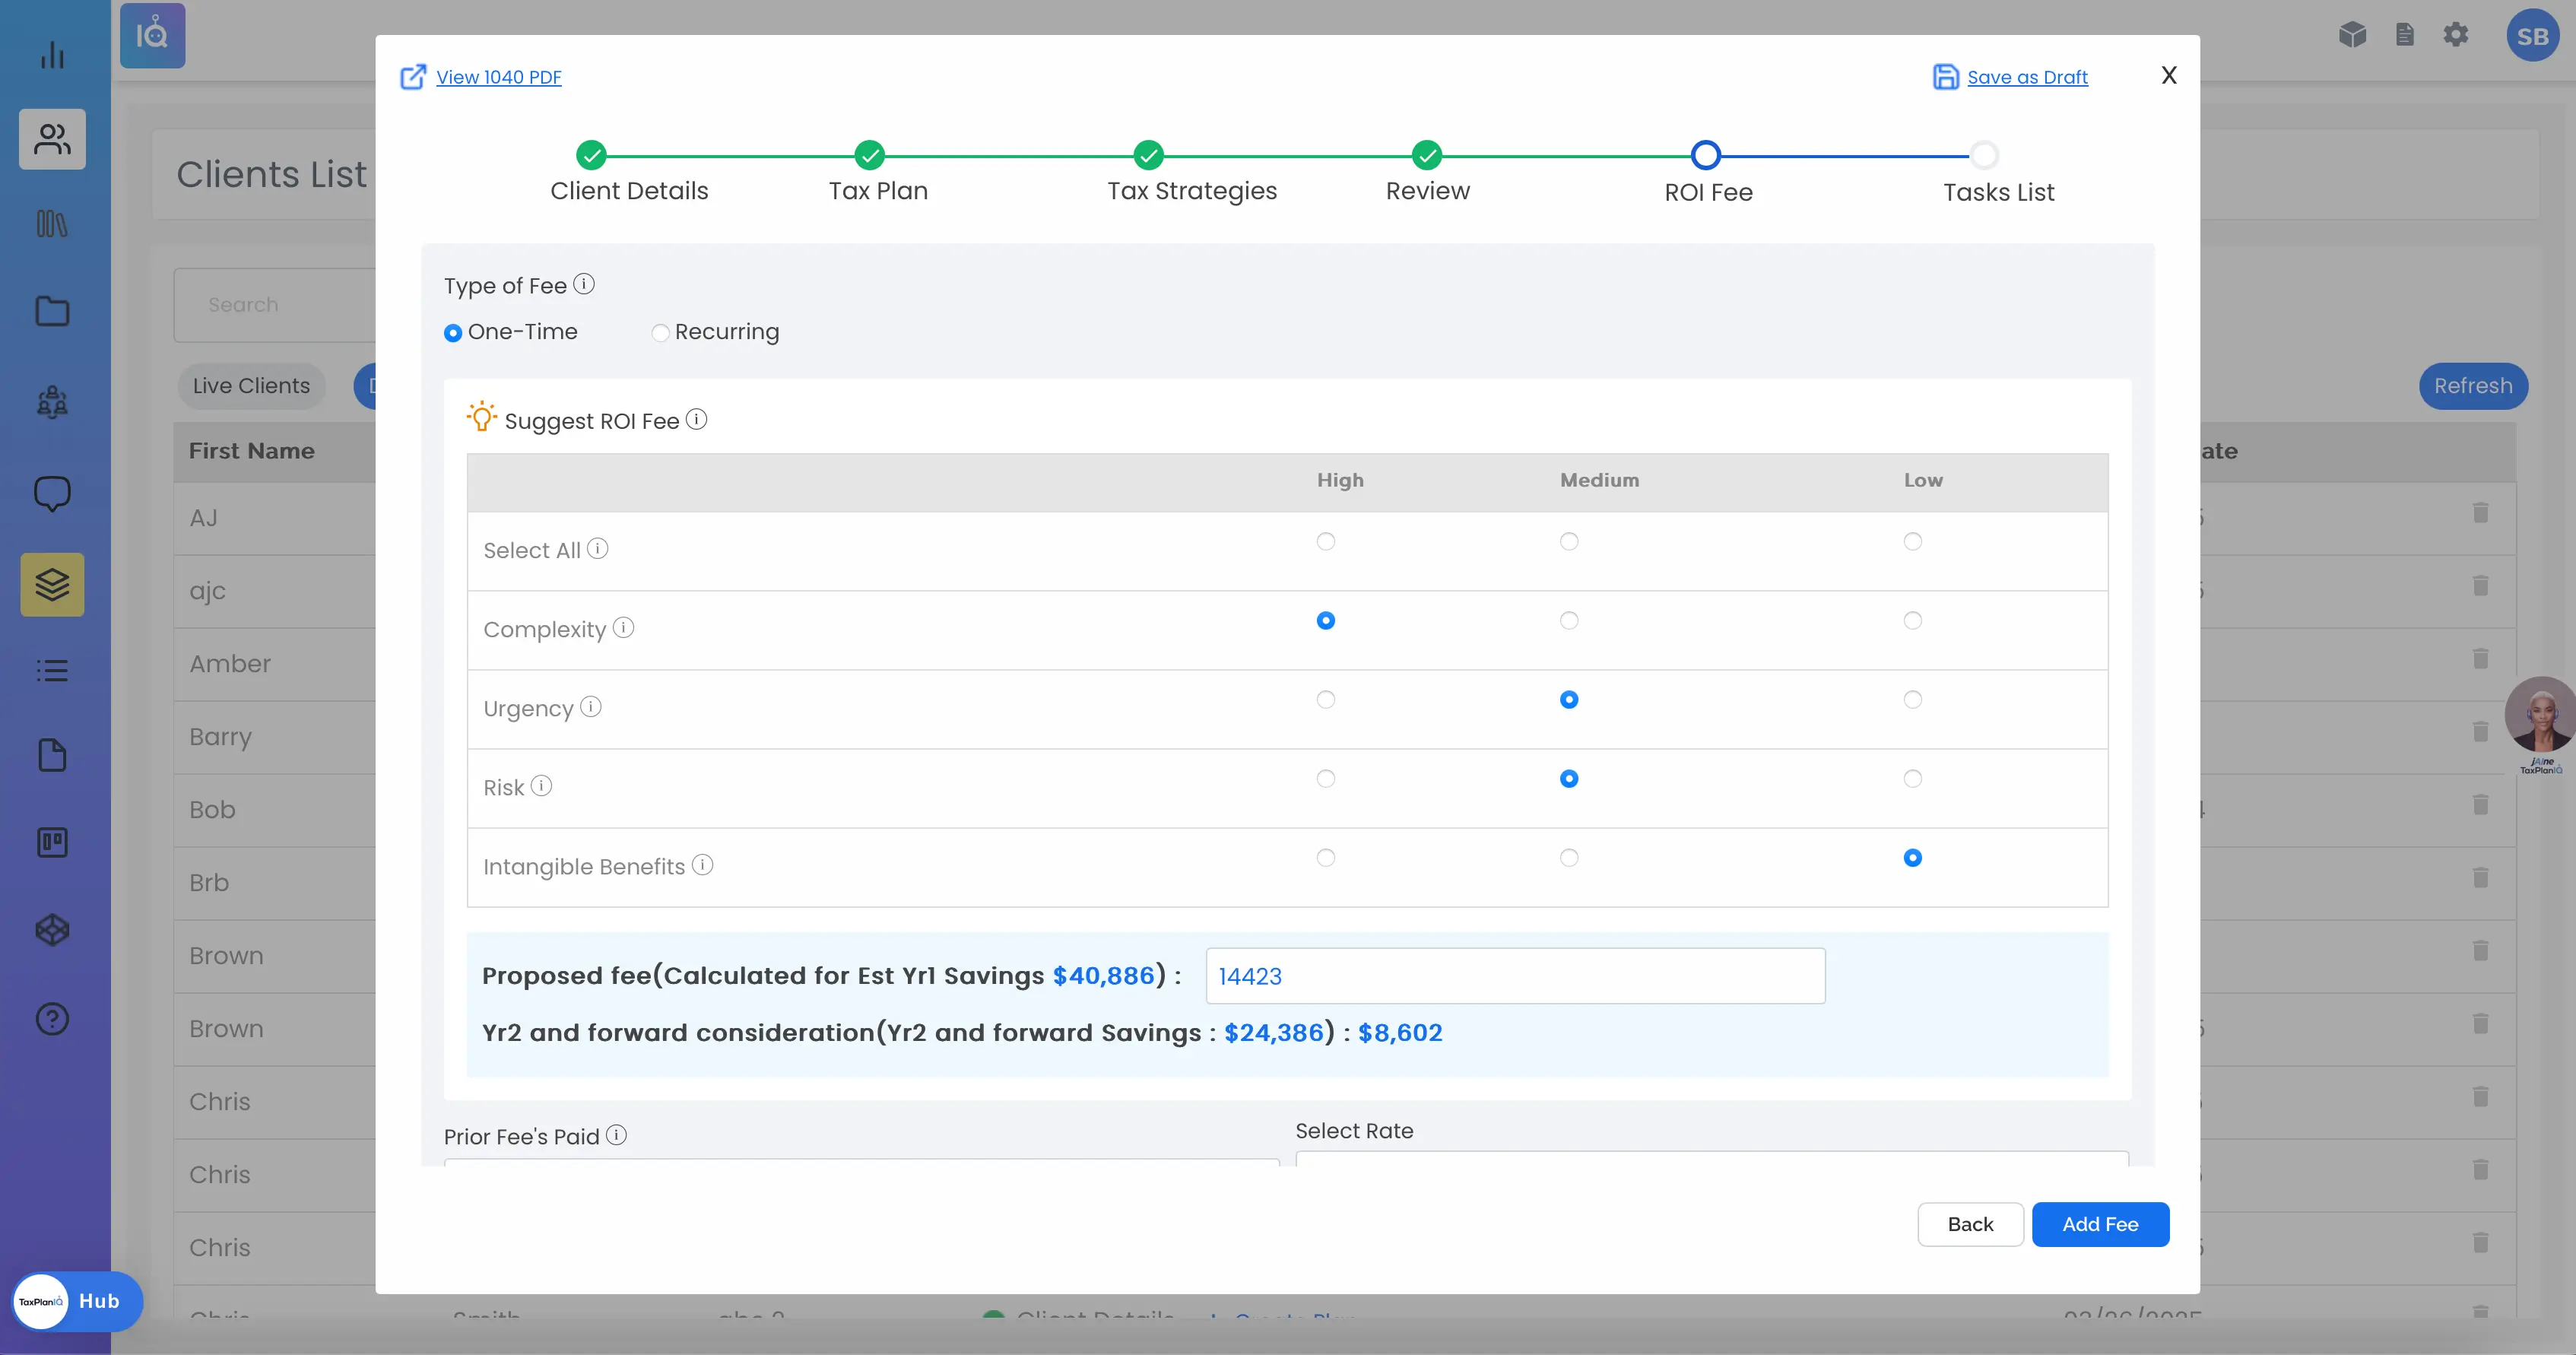Open the Select Rate dropdown
This screenshot has height=1355, width=2576.
click(1712, 1158)
